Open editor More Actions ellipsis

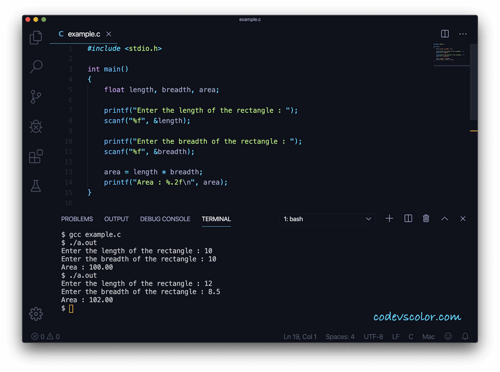tap(463, 34)
